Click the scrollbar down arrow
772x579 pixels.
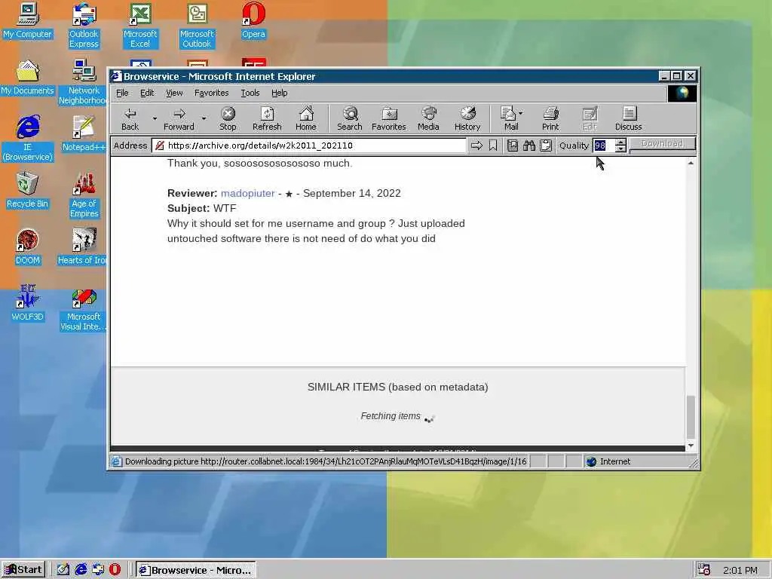coord(691,445)
